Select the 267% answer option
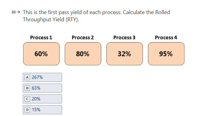This screenshot has height=116, width=216. [42, 77]
